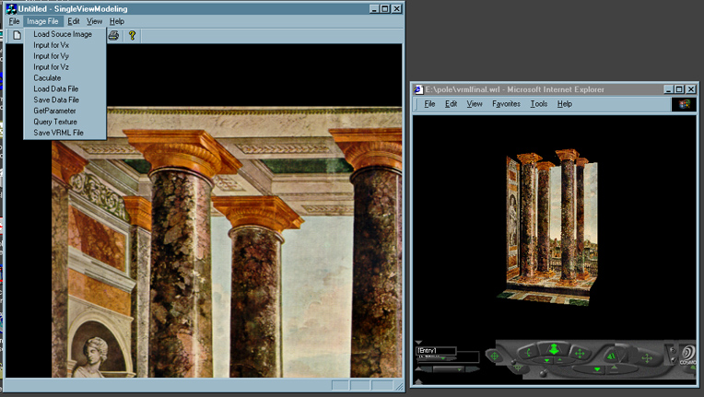Choose Load Souce Image from menu

63,34
